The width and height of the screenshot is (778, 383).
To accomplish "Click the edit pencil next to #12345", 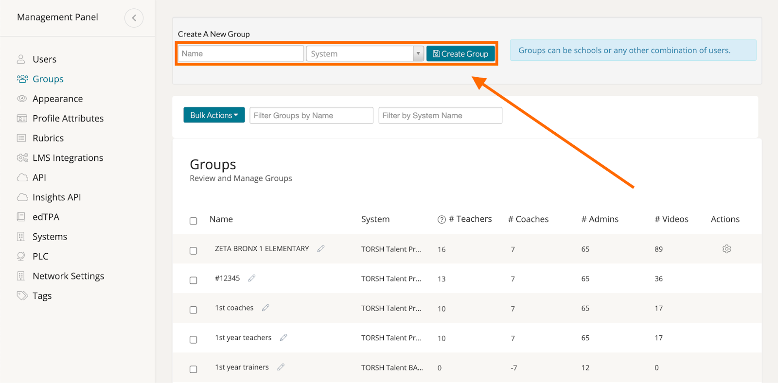I will tap(252, 278).
